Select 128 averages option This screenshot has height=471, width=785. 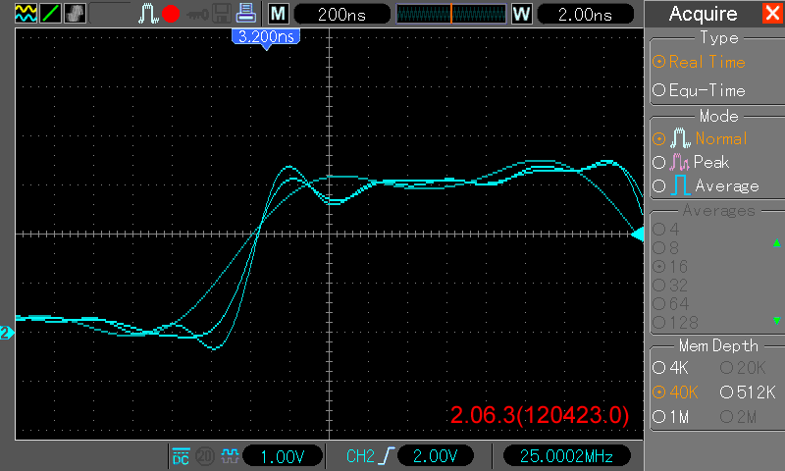coord(676,323)
